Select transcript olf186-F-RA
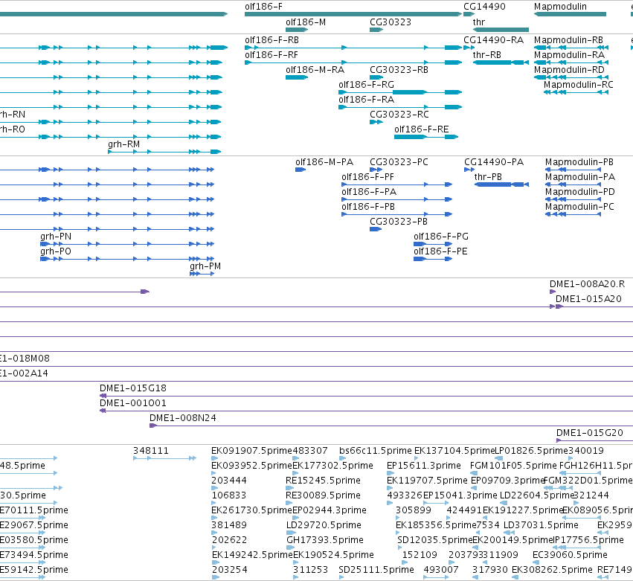Screen dimensions: 633x581 [366, 100]
